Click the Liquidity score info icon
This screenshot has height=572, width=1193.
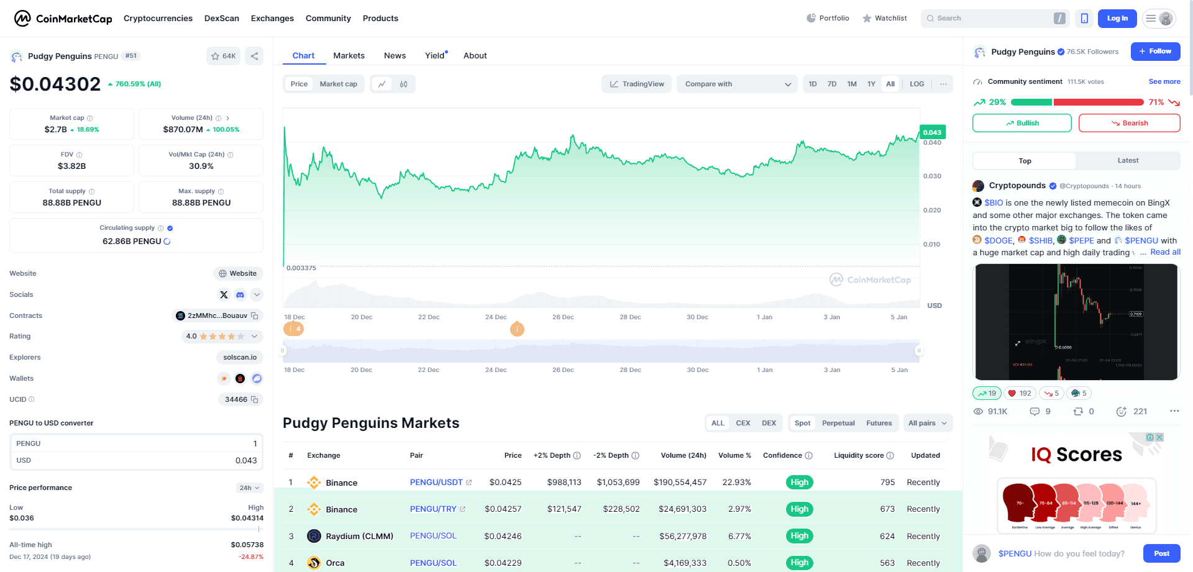point(890,455)
